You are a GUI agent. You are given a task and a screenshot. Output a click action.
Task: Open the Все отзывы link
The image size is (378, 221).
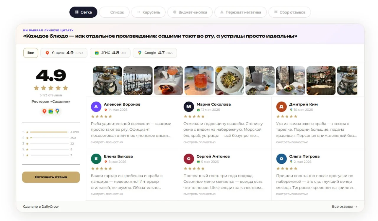344,207
